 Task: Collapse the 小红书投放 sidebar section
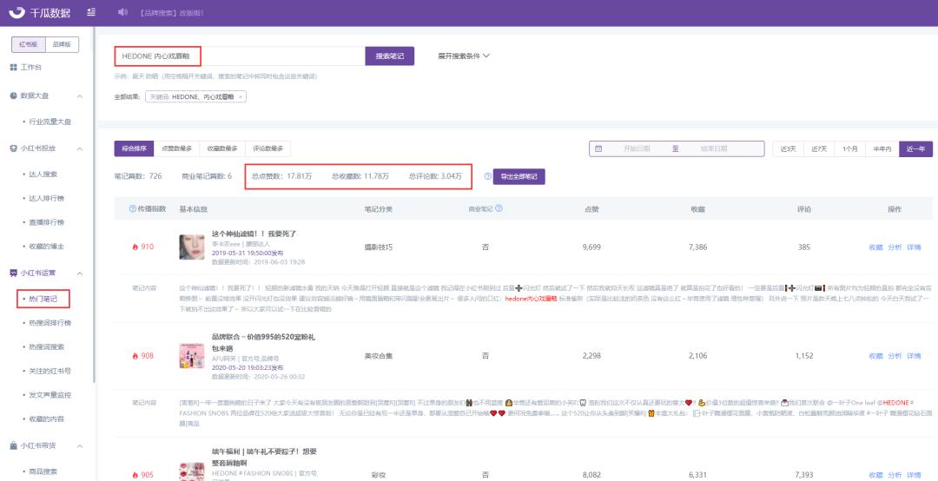[x=80, y=148]
